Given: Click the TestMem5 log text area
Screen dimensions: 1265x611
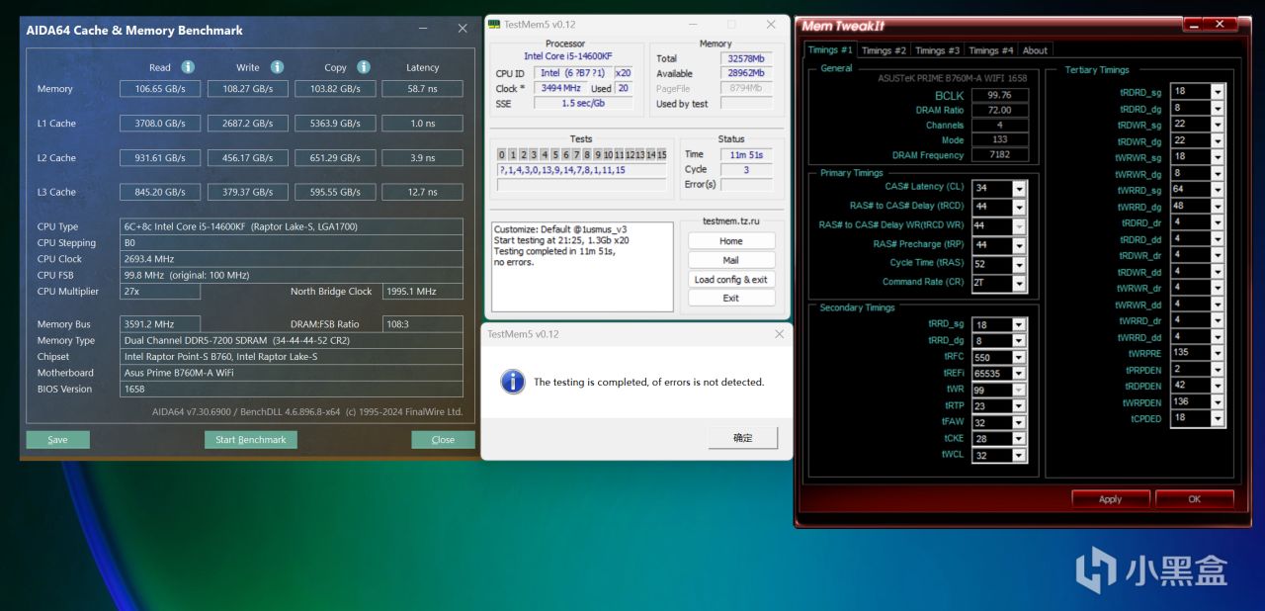Looking at the screenshot, I should click(582, 266).
